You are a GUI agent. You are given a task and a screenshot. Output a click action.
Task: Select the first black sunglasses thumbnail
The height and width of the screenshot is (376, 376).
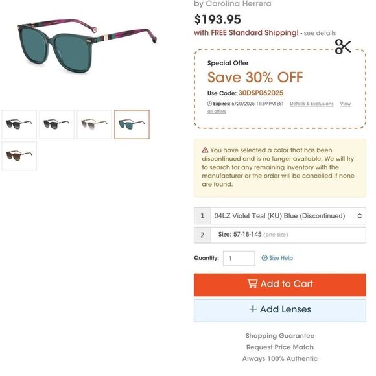pyautogui.click(x=19, y=124)
